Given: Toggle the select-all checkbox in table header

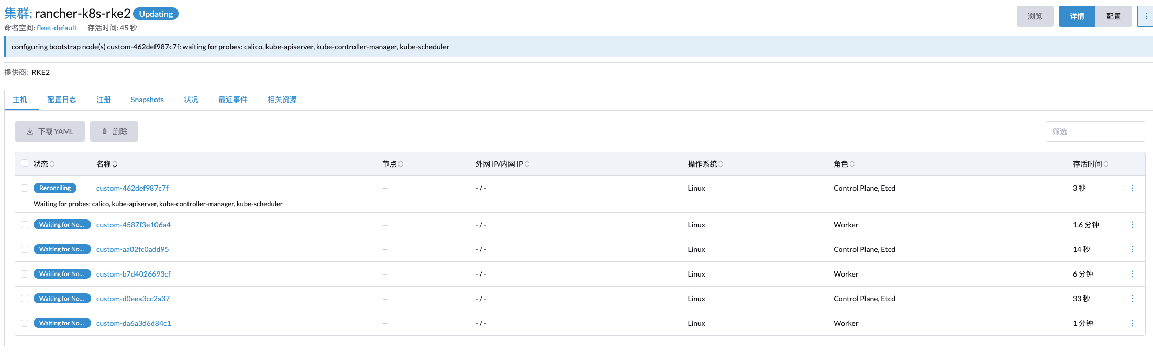Looking at the screenshot, I should pyautogui.click(x=25, y=163).
